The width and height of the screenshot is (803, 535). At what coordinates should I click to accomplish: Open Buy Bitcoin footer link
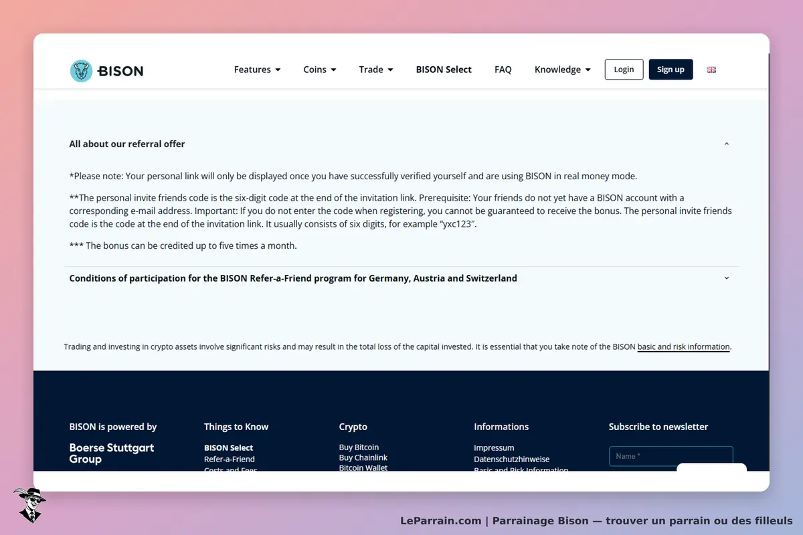pos(359,447)
